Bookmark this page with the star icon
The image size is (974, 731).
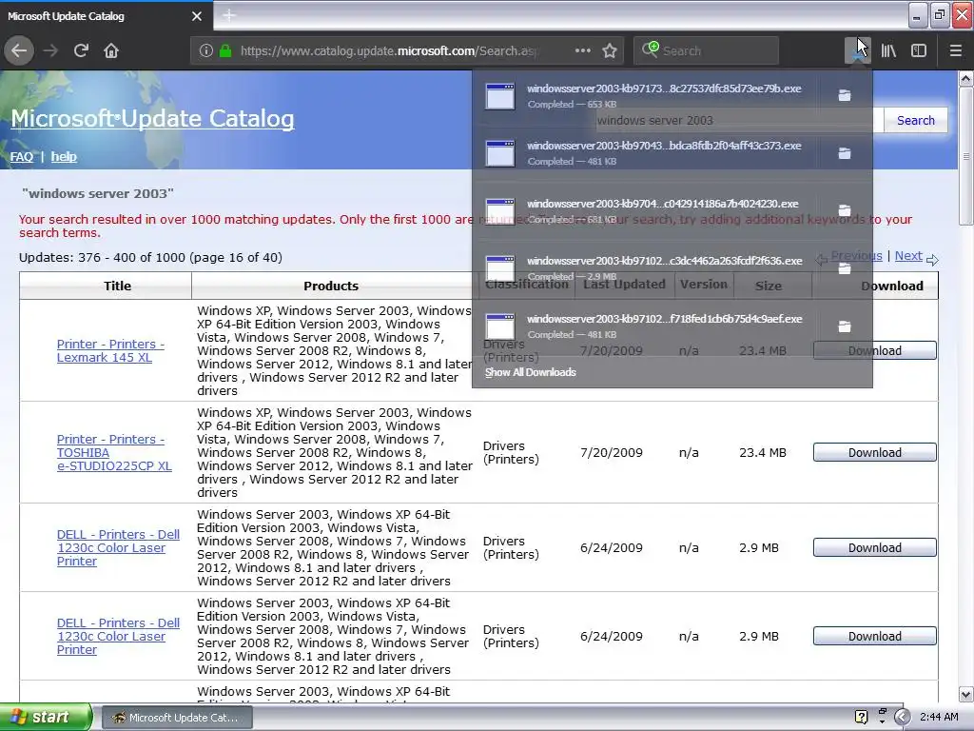610,50
